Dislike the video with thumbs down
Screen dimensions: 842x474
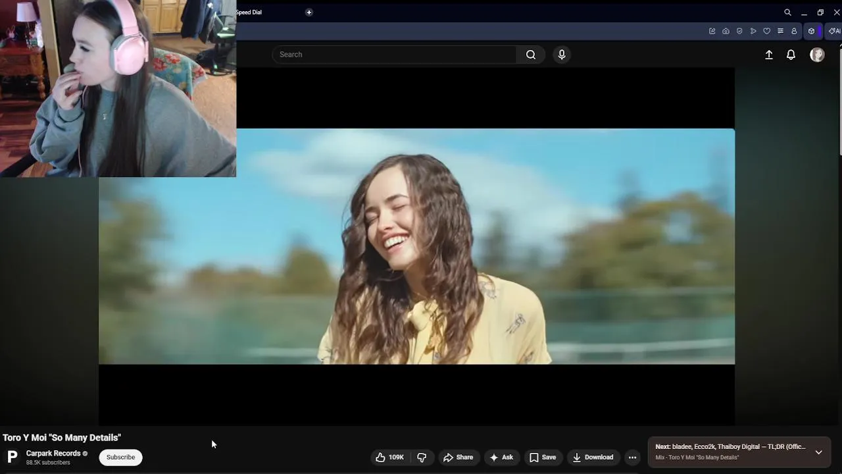[x=422, y=458]
